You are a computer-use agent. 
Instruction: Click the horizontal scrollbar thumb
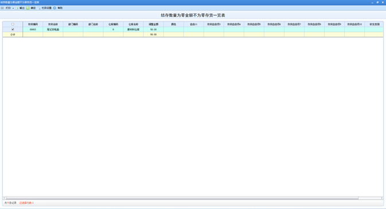click(x=182, y=198)
